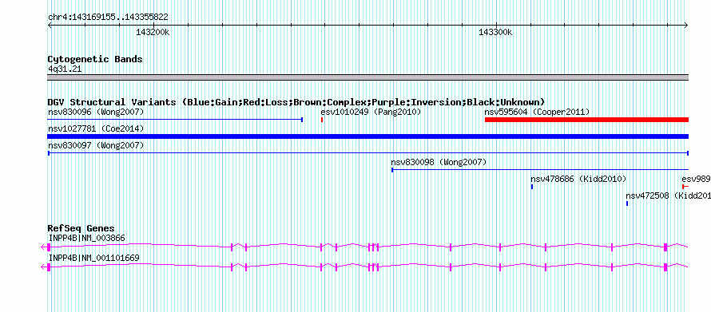The width and height of the screenshot is (711, 312).
Task: Click the small red esv1010249 loss marker
Action: click(321, 120)
